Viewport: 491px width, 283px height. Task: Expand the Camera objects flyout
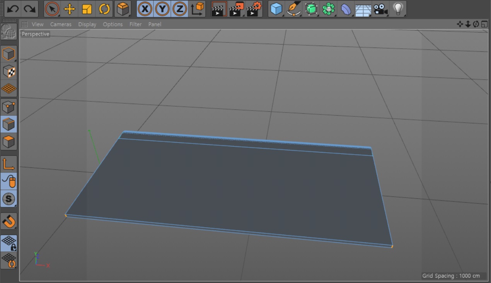tap(380, 9)
